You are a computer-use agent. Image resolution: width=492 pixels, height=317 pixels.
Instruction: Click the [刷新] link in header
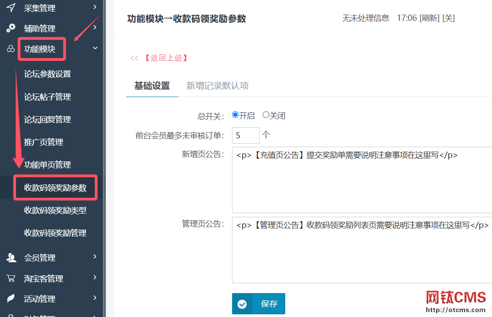coord(429,18)
